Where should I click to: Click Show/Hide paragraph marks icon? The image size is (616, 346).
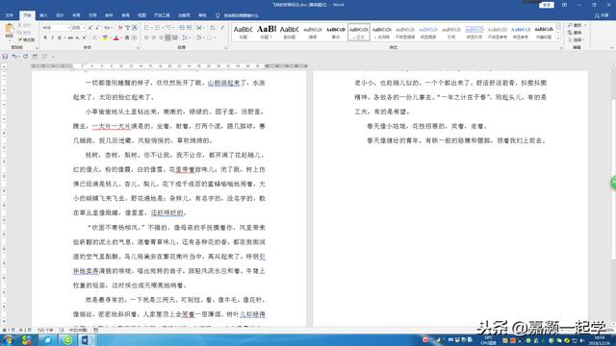point(222,28)
